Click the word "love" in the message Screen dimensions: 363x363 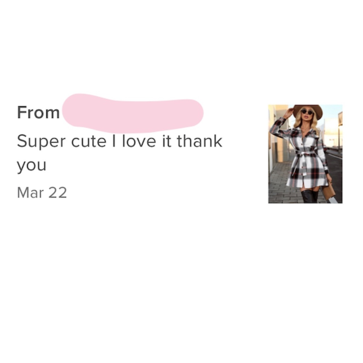139,141
